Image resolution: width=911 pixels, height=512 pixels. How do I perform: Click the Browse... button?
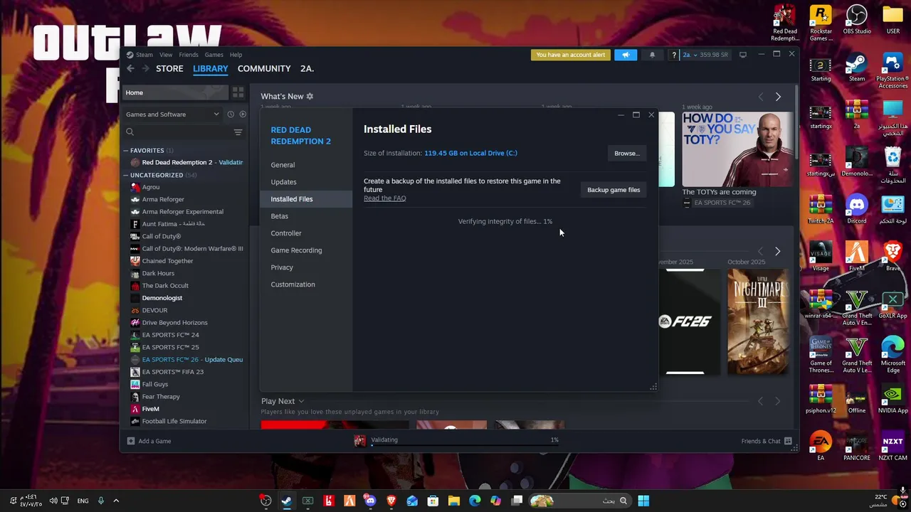point(627,153)
